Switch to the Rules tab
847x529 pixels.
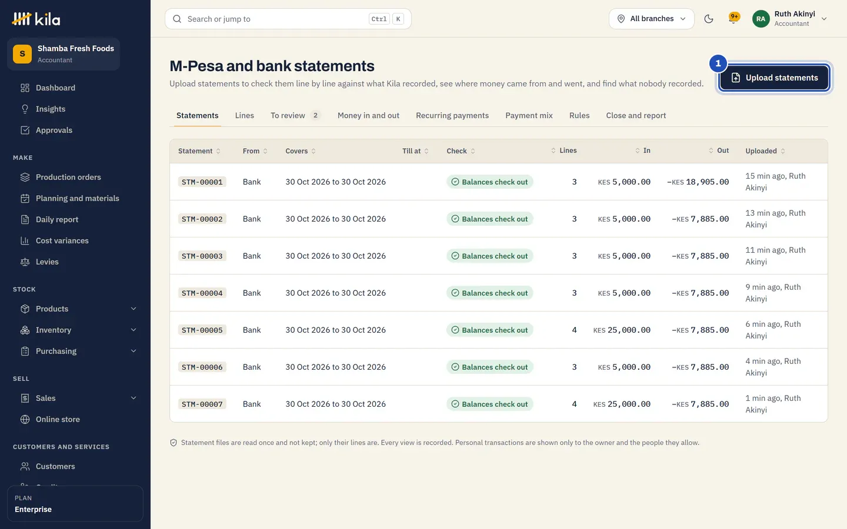coord(579,115)
